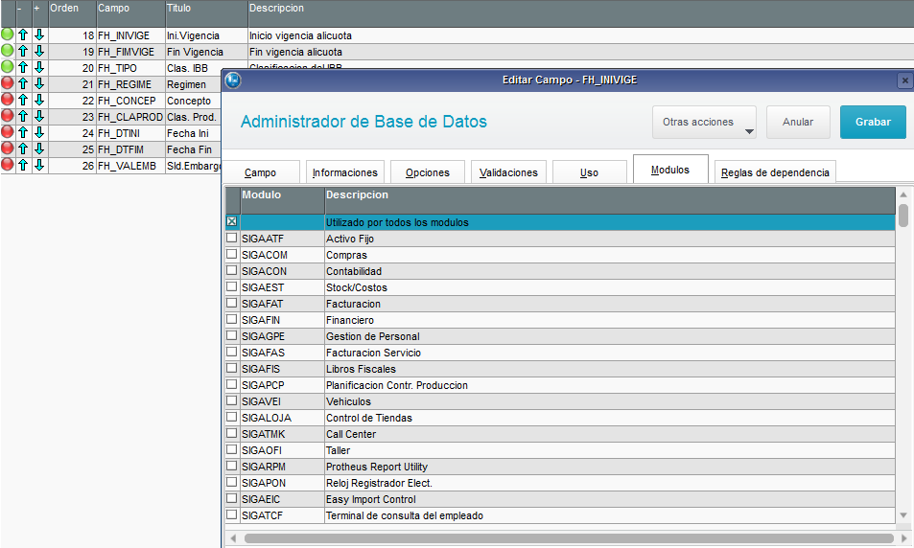The width and height of the screenshot is (914, 548).
Task: Sort by Modulo column header
Action: [282, 200]
